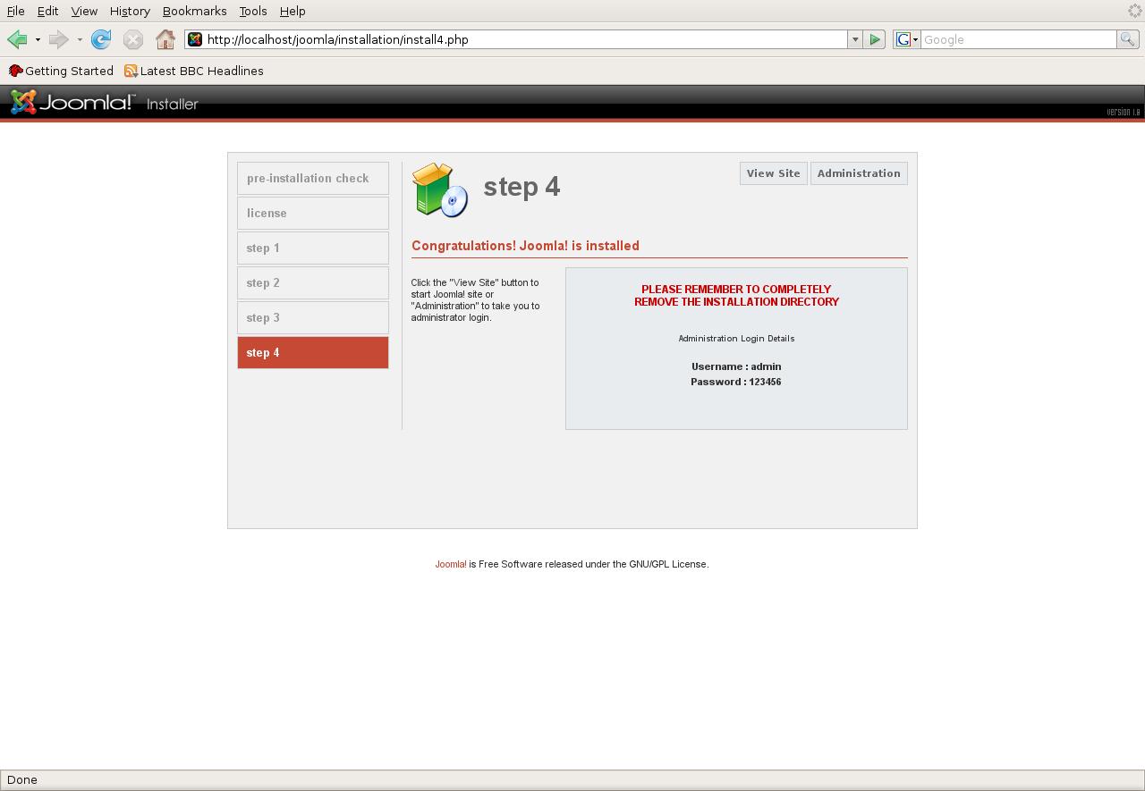This screenshot has width=1145, height=791.
Task: Open Latest BBC Headlines bookmark
Action: tap(194, 71)
